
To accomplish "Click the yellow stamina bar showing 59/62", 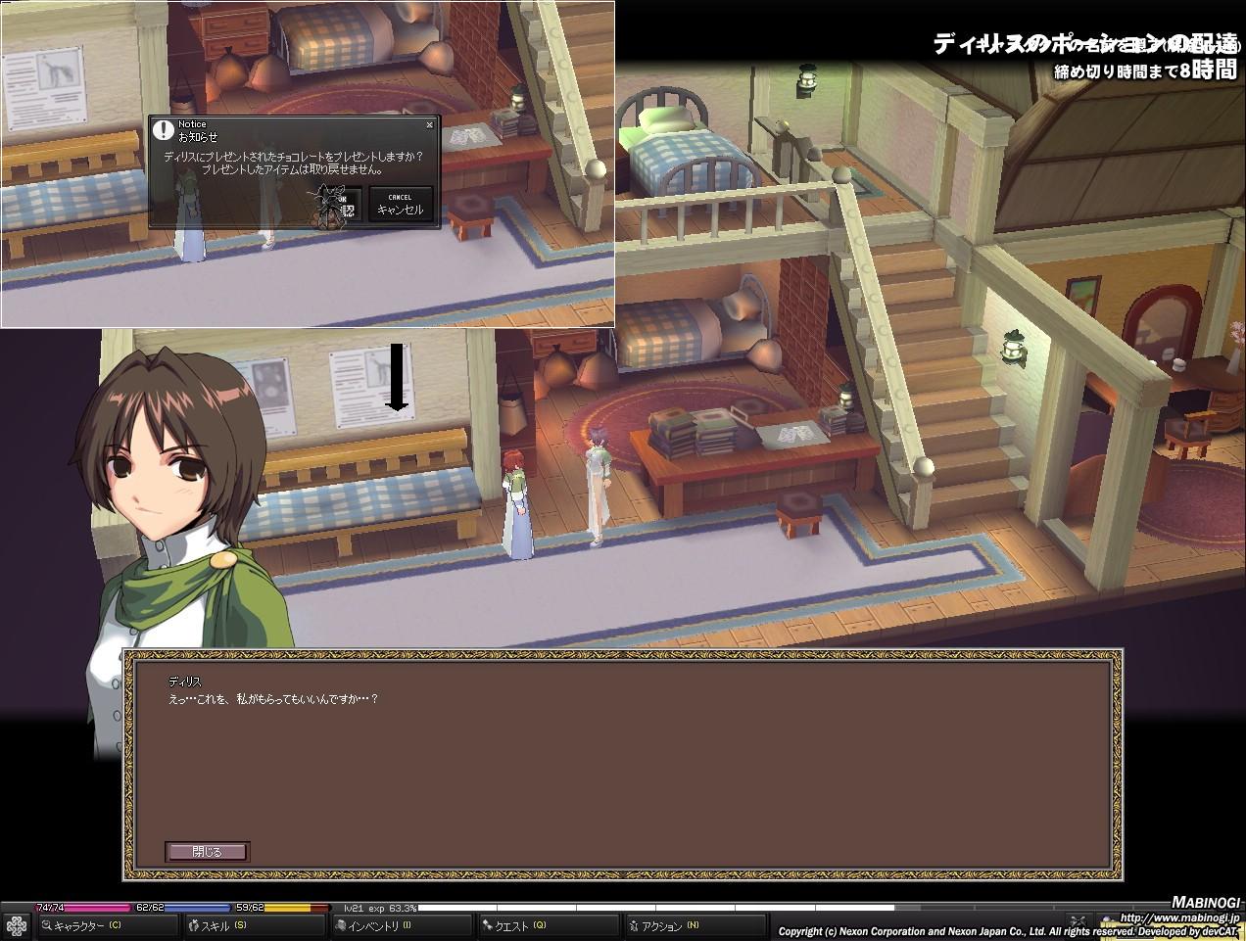I will click(282, 908).
